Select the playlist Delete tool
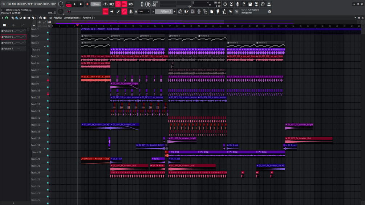This screenshot has width=365, height=205. point(21,18)
